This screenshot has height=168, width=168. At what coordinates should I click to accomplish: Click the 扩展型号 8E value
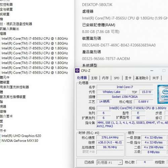pos(138,118)
